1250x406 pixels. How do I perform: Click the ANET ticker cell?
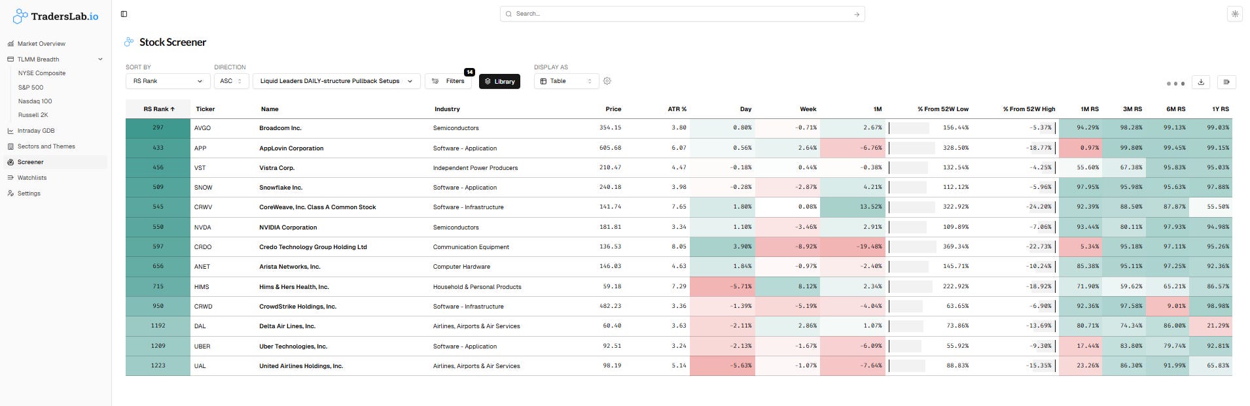coord(202,267)
